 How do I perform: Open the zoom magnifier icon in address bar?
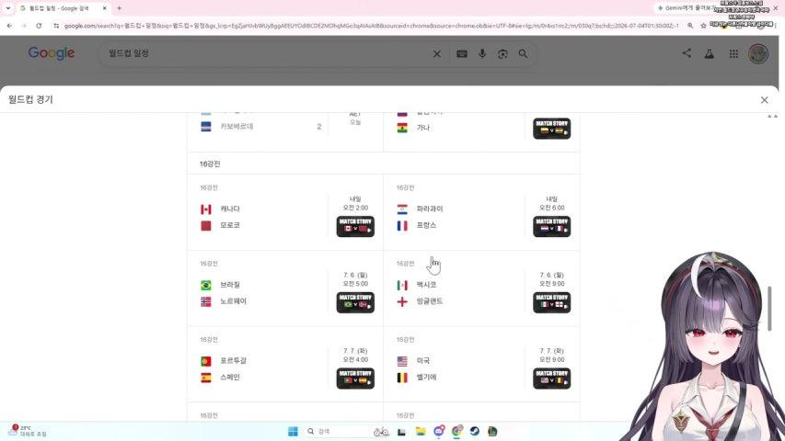[690, 26]
